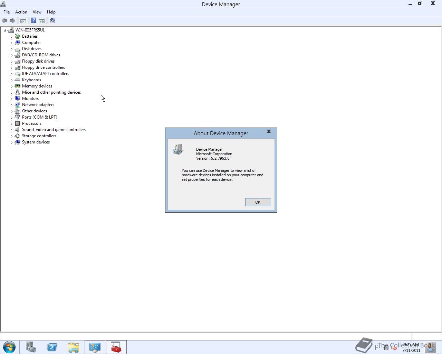This screenshot has width=442, height=354.
Task: Click OK in About Device Manager dialog
Action: (x=258, y=202)
